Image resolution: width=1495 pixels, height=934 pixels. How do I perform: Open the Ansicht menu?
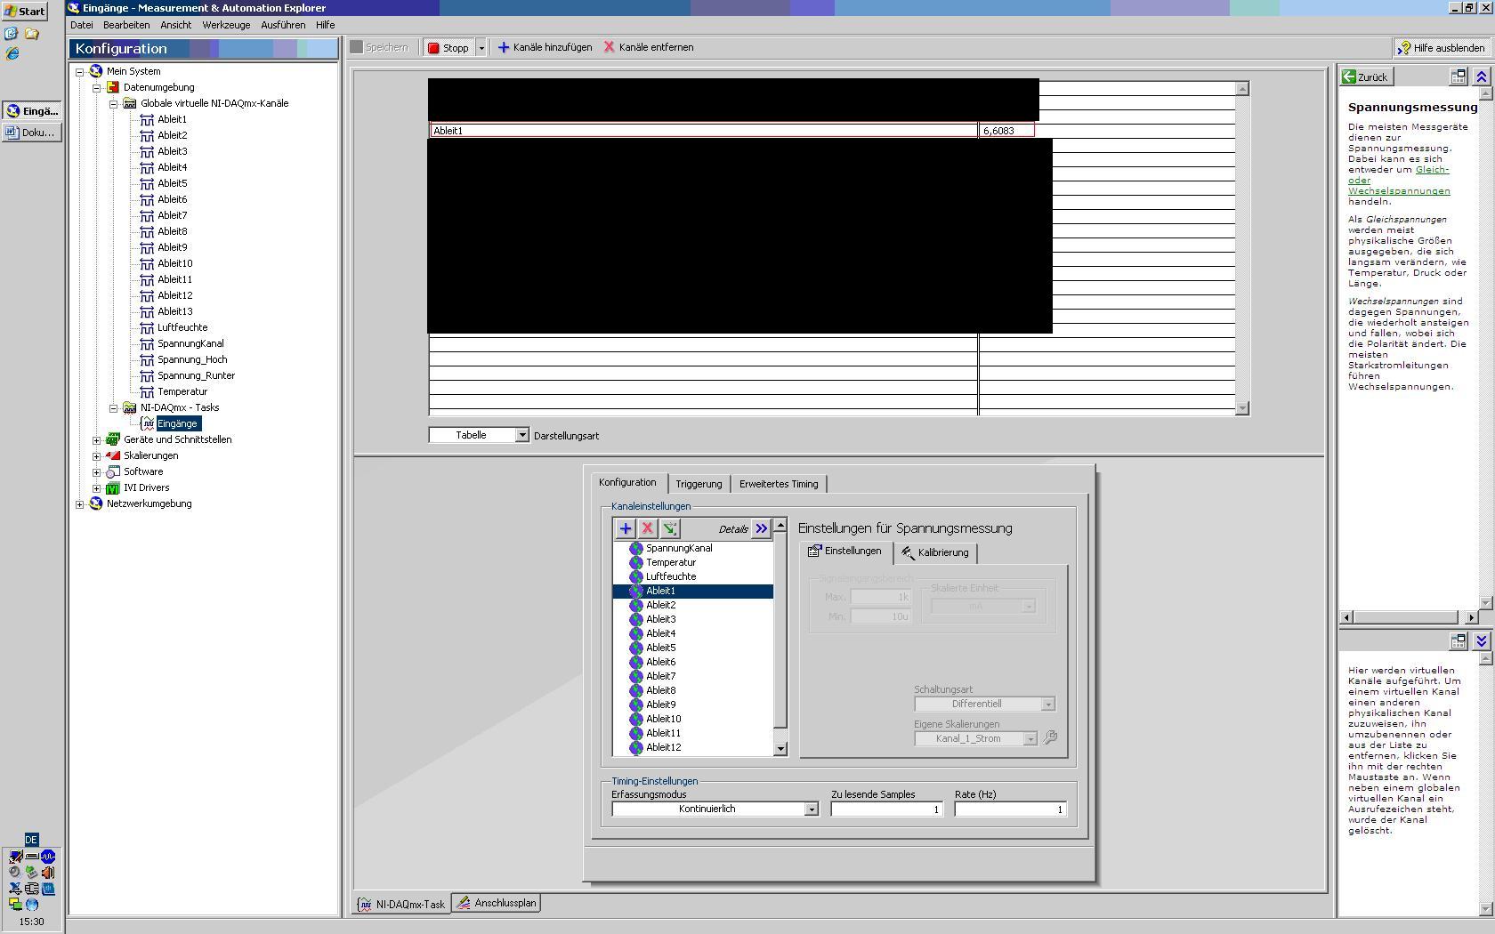[176, 25]
